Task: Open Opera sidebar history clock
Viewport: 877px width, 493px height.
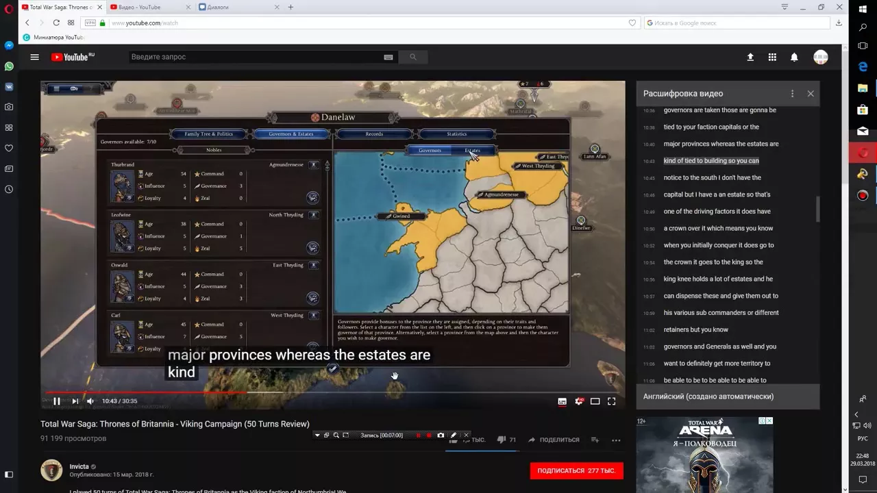Action: pyautogui.click(x=9, y=190)
